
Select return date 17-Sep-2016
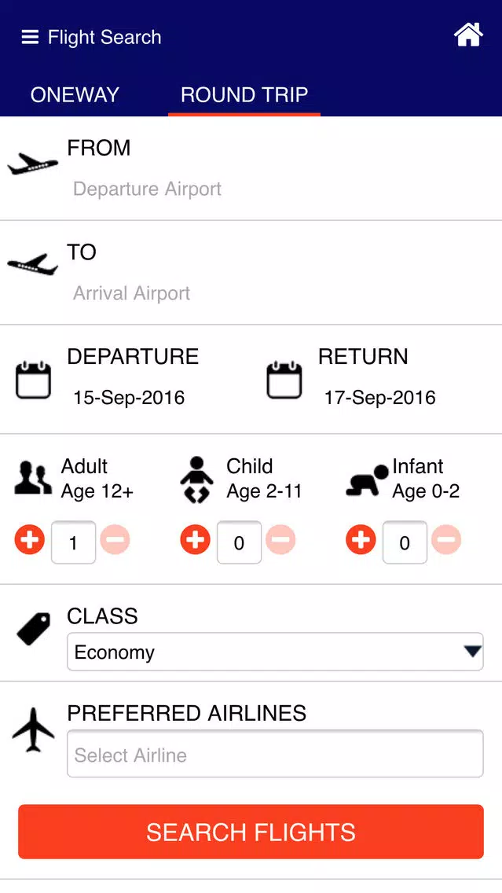pyautogui.click(x=380, y=398)
